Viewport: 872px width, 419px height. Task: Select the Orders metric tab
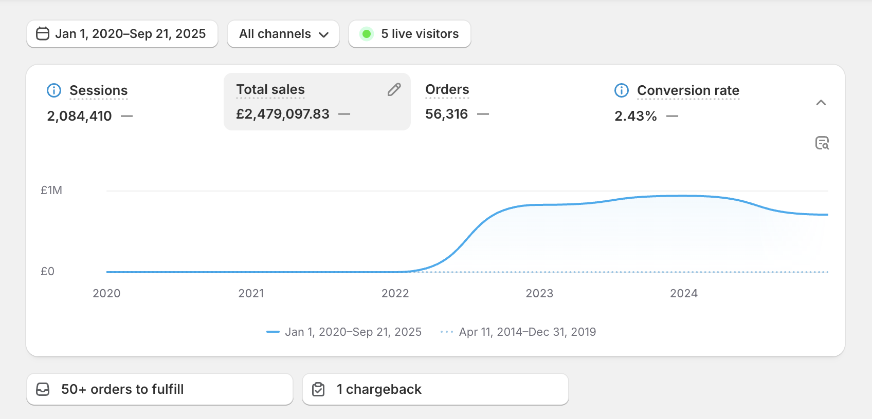point(447,90)
